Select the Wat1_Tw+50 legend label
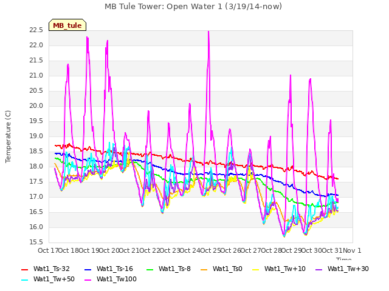The height and width of the screenshot is (291, 389). (x=54, y=279)
